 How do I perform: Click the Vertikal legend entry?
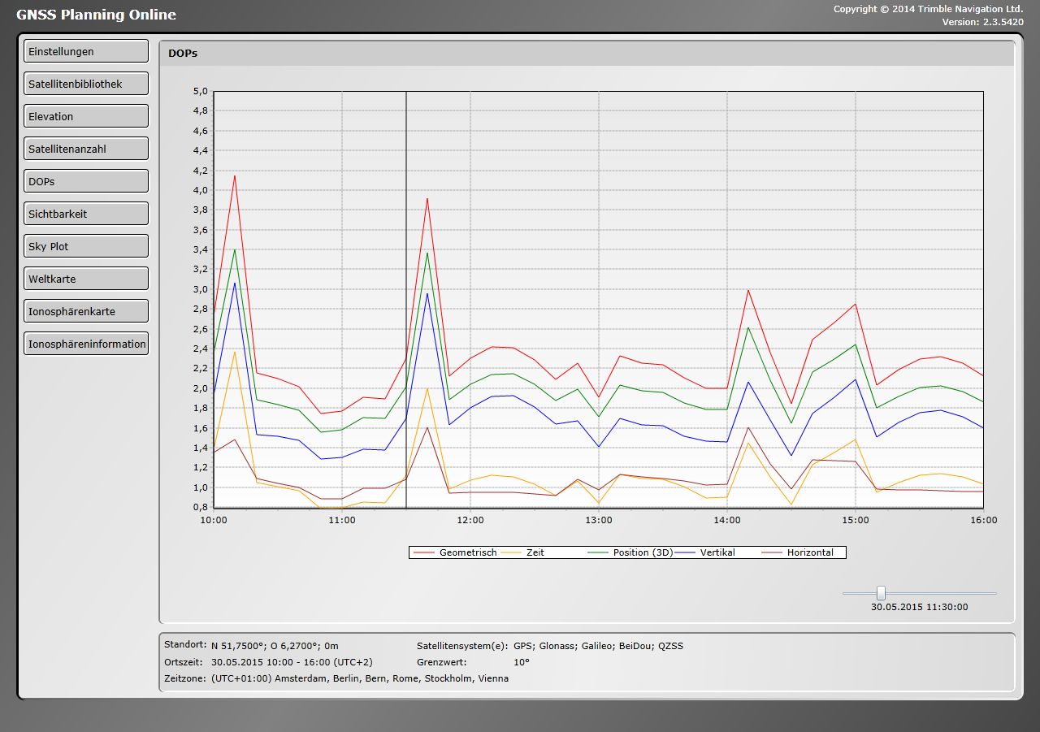point(717,552)
